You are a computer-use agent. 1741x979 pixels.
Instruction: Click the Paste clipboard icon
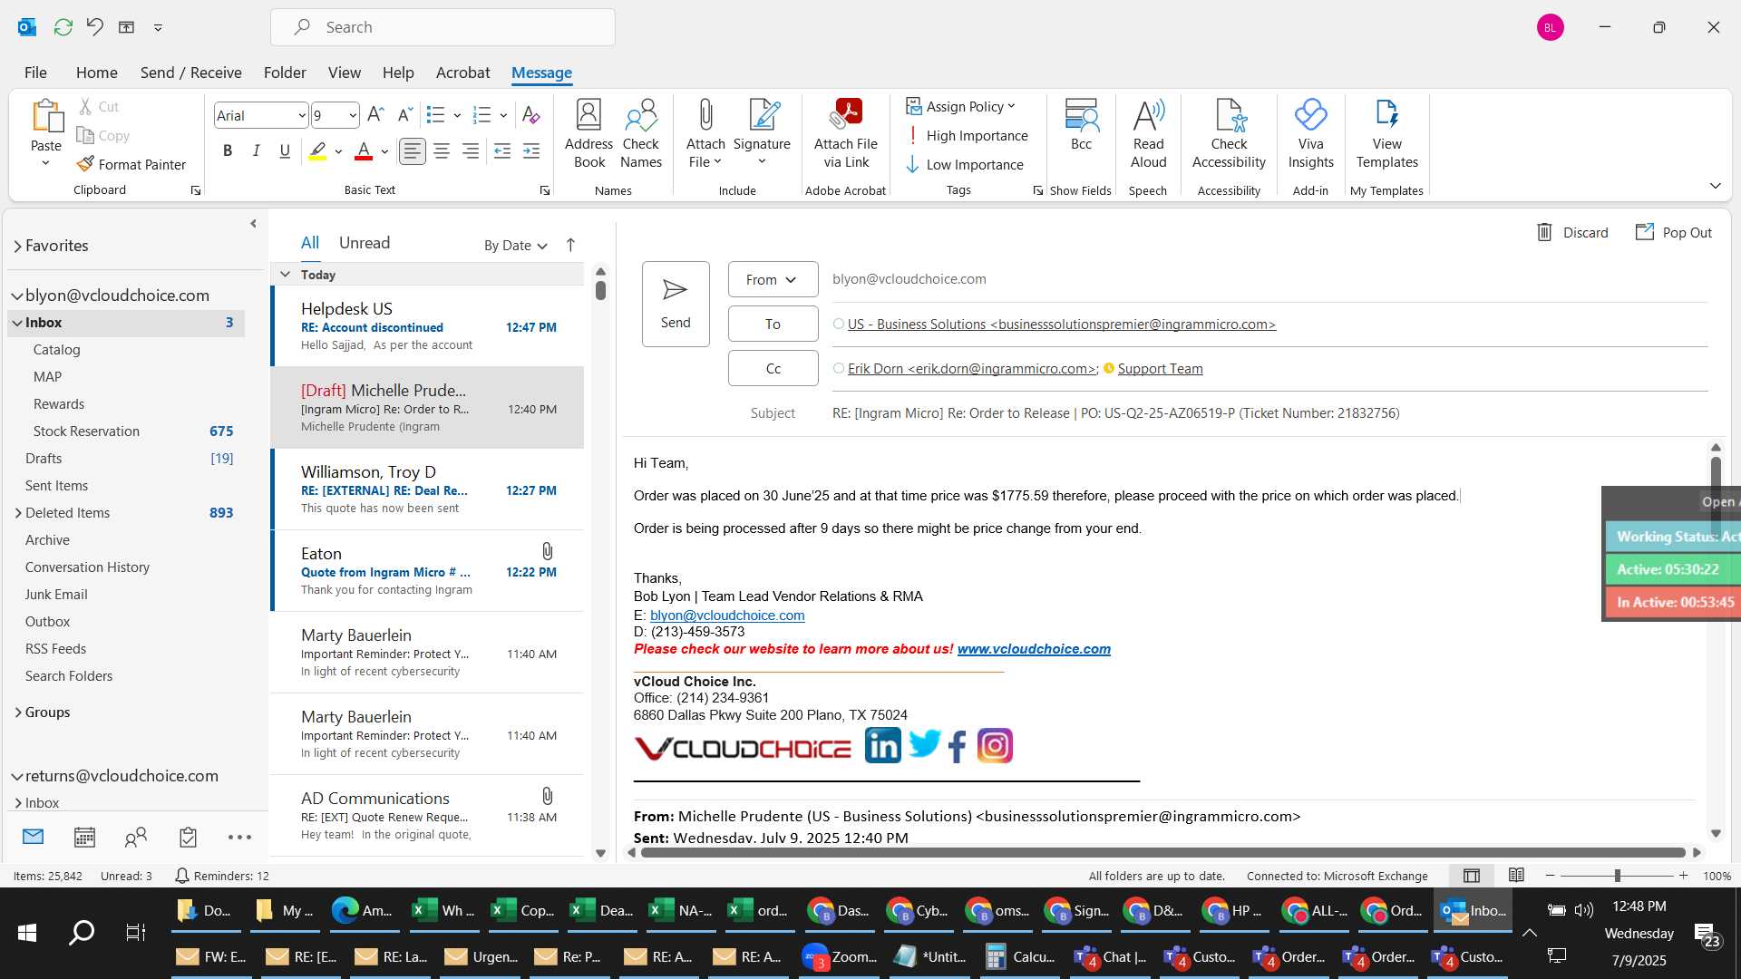pos(45,116)
